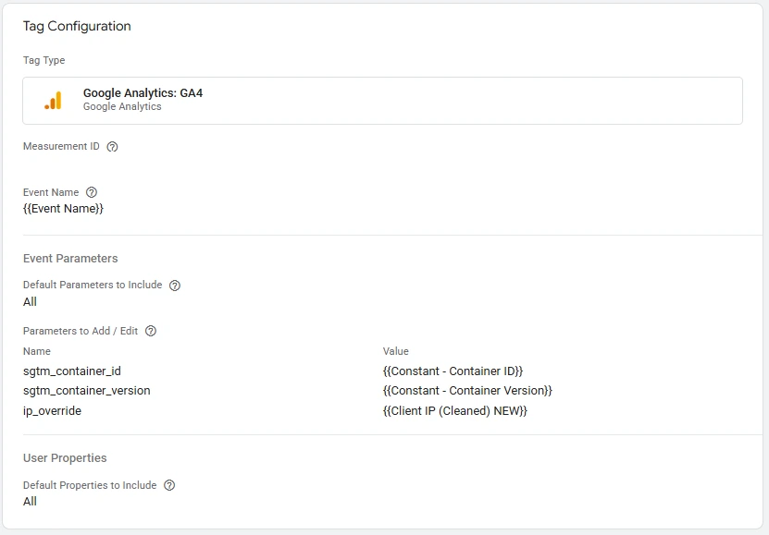Click help icon for Default Properties to Include

pyautogui.click(x=169, y=486)
